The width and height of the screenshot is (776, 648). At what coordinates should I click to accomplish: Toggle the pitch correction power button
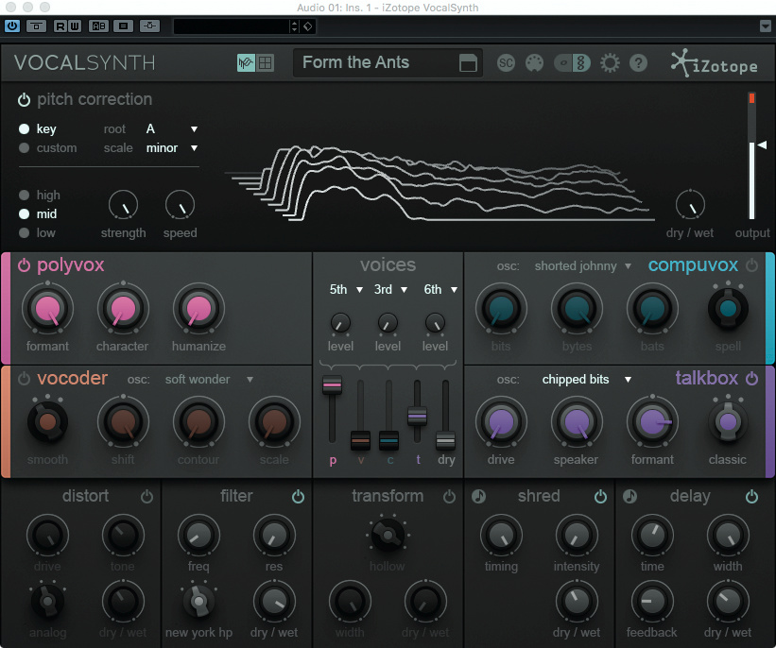(24, 99)
